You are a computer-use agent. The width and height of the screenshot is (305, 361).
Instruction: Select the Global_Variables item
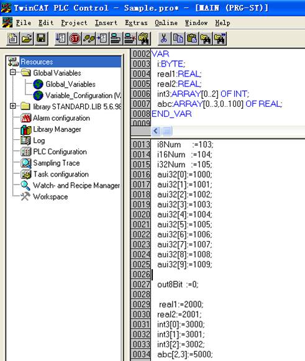[70, 85]
